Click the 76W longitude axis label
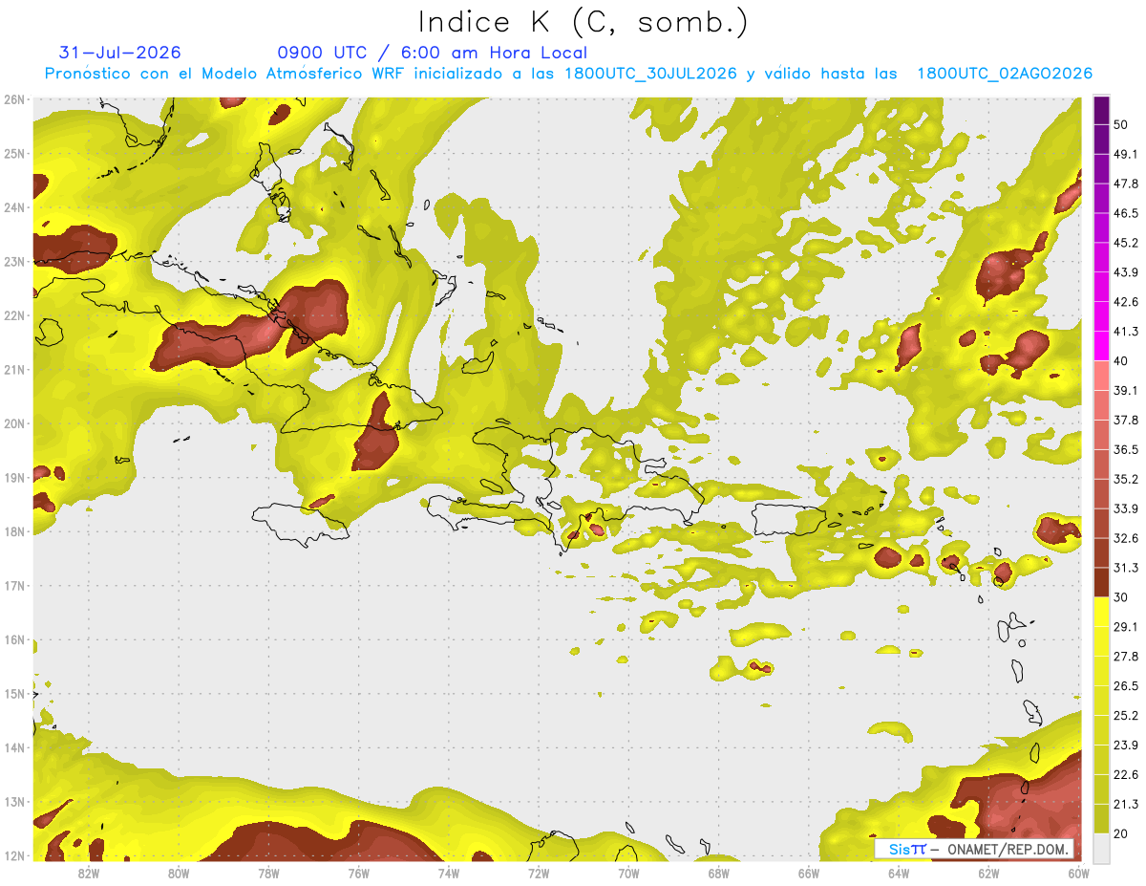This screenshot has height=886, width=1146. [358, 873]
